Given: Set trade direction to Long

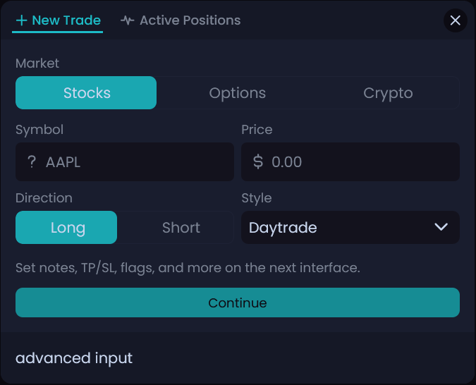Looking at the screenshot, I should click(67, 228).
